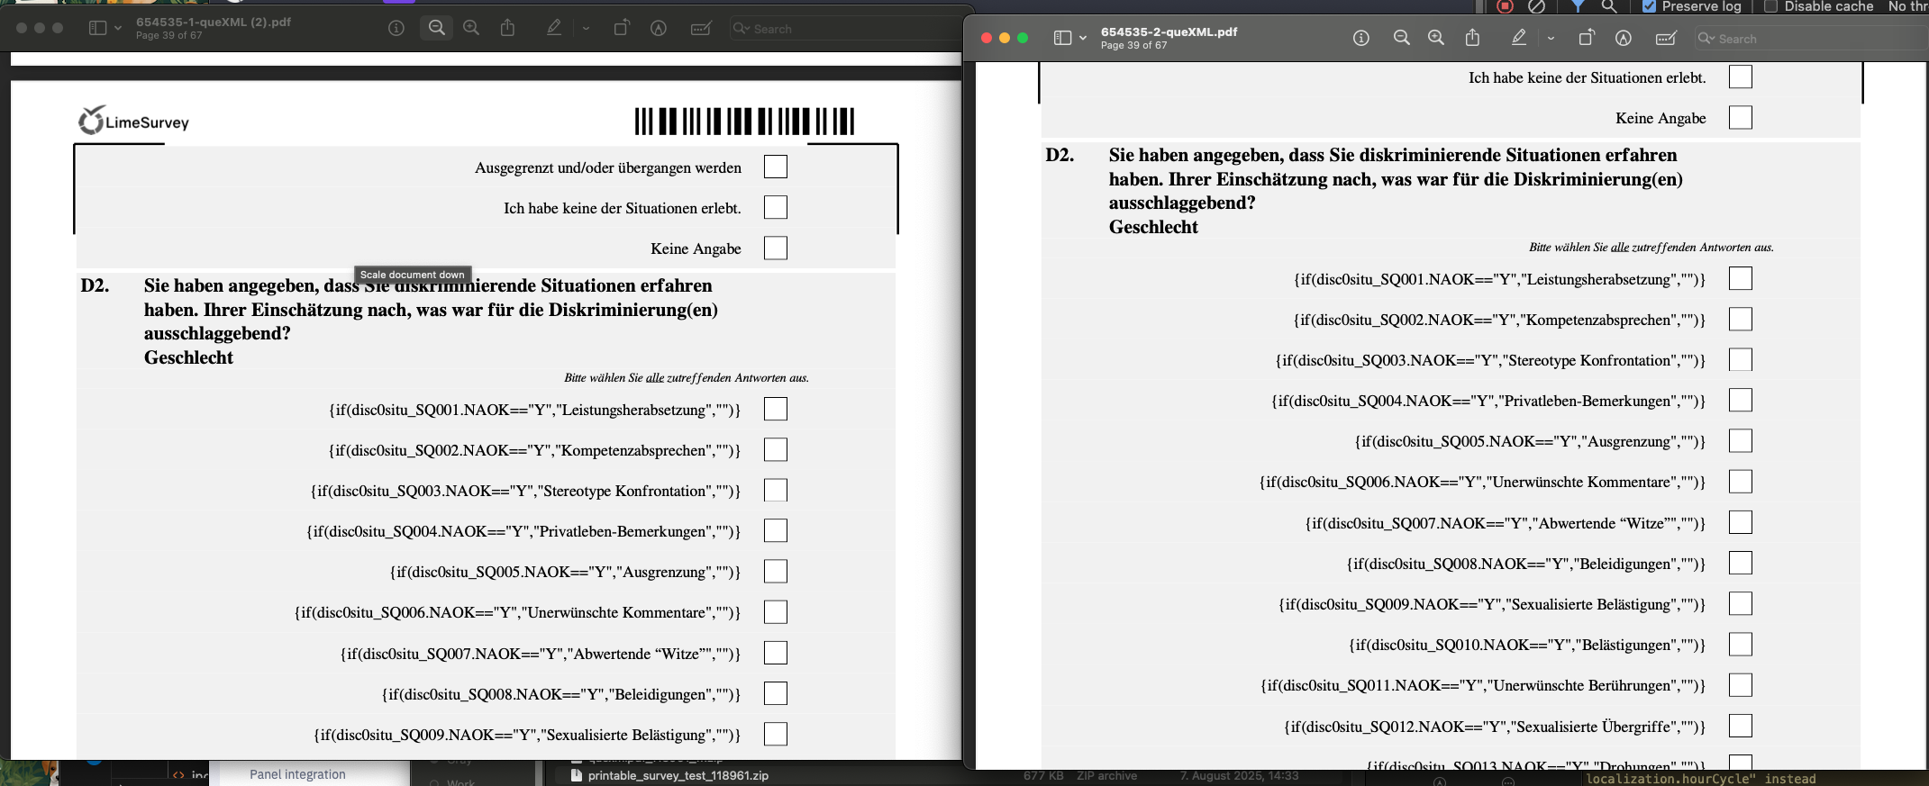Open form filling tool in 654535-2 window
1929x786 pixels.
coord(1666,38)
